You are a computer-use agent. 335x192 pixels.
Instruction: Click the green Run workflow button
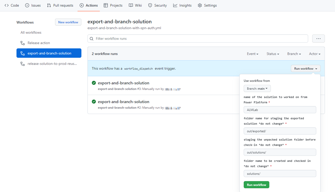[256, 185]
